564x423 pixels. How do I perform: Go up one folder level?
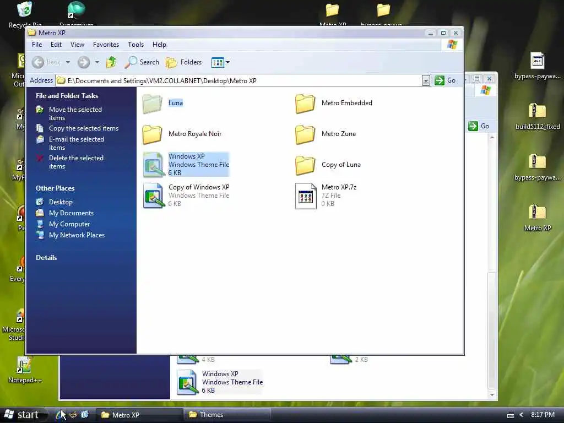tap(111, 62)
